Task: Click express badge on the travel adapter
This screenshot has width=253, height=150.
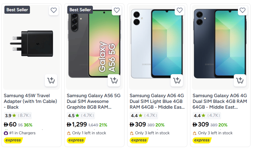Action: pyautogui.click(x=13, y=140)
